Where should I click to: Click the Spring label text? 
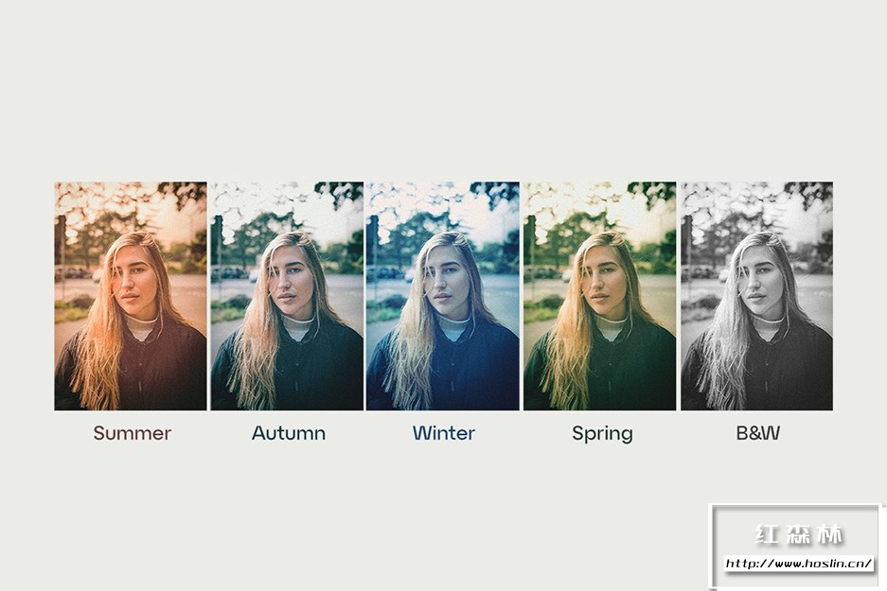(602, 434)
